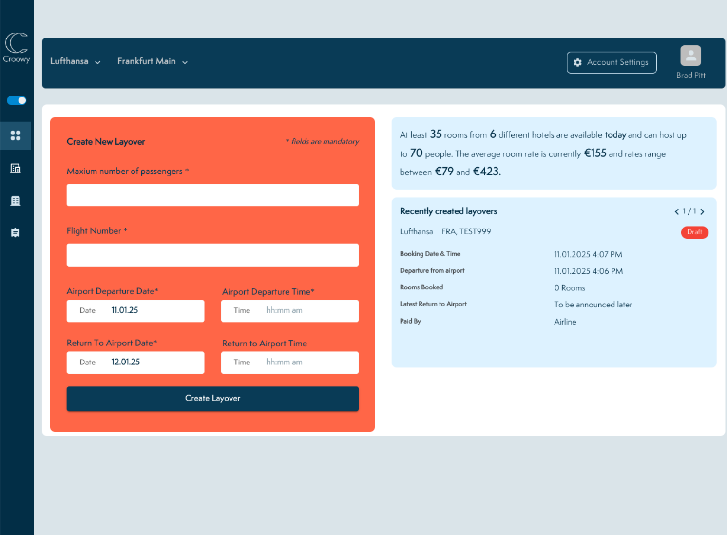Viewport: 727px width, 535px height.
Task: Click Brad Pitt's profile avatar icon
Action: tap(690, 55)
